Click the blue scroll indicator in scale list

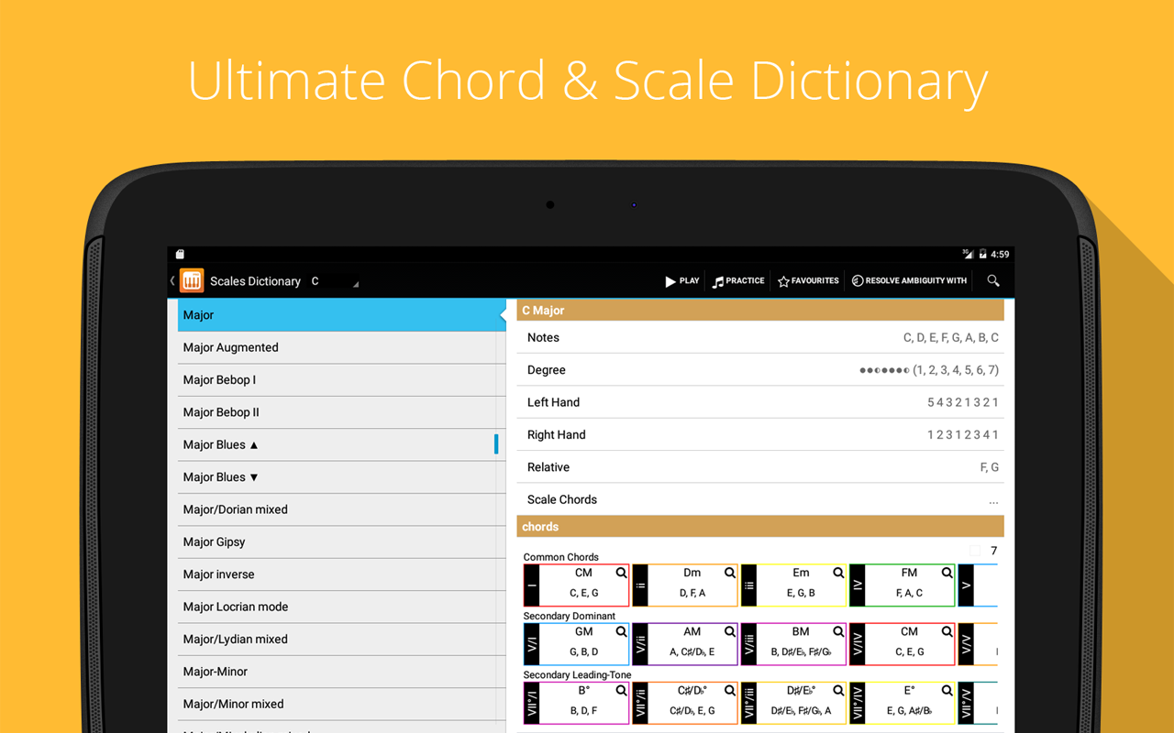tap(496, 444)
